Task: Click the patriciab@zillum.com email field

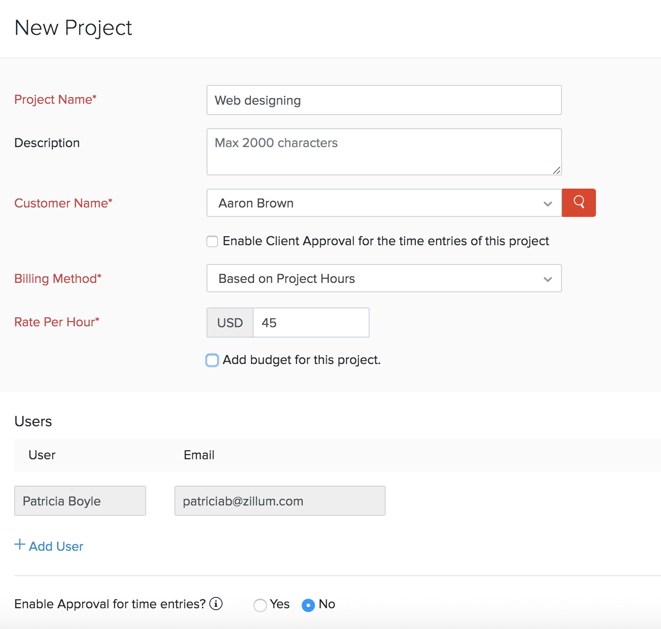Action: (280, 501)
